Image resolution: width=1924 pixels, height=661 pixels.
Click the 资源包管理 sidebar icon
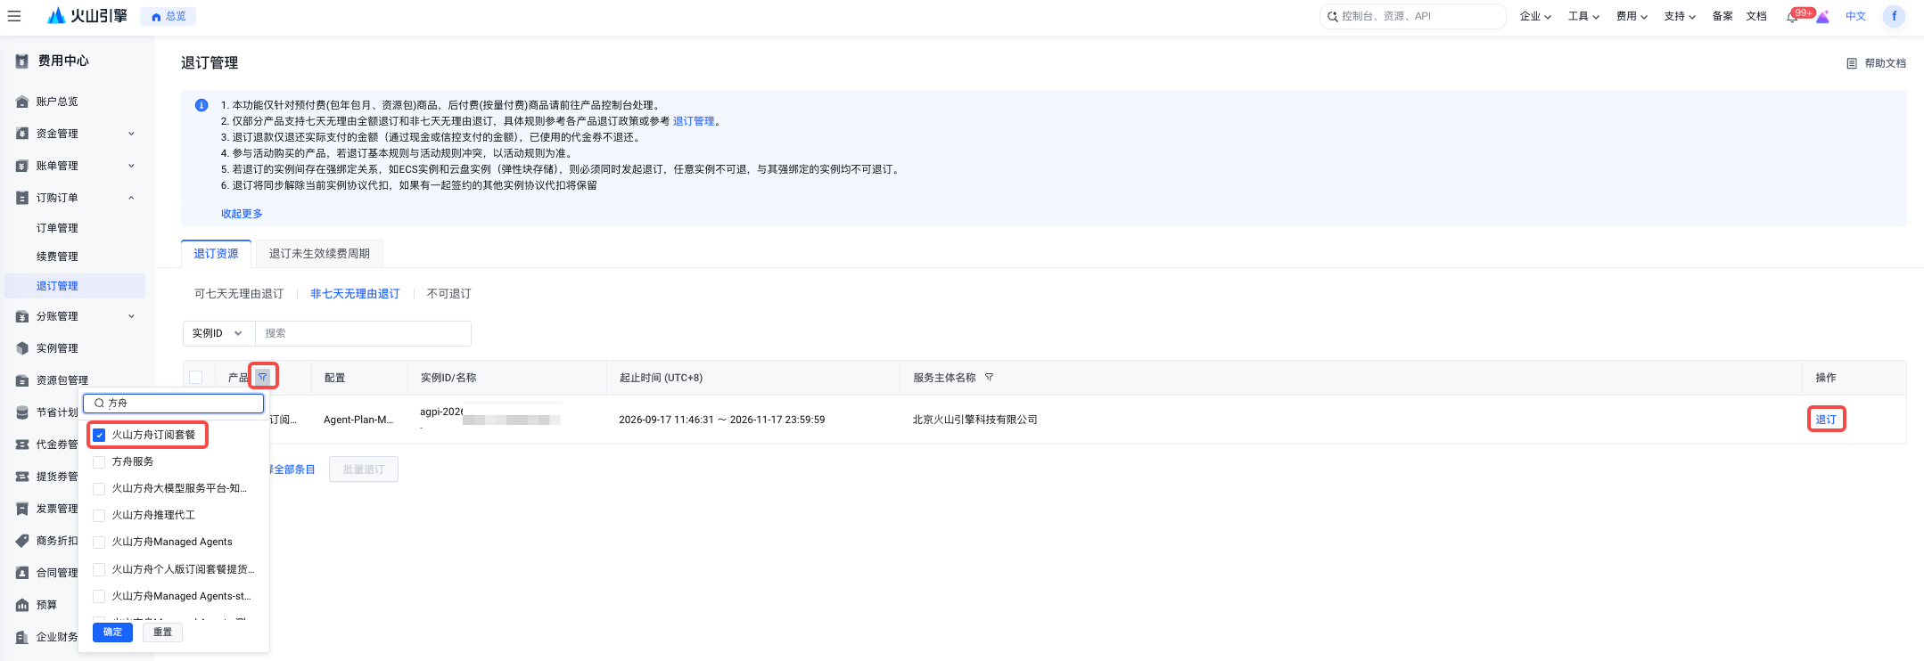[22, 380]
